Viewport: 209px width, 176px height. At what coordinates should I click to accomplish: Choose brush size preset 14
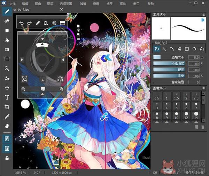click(196, 115)
